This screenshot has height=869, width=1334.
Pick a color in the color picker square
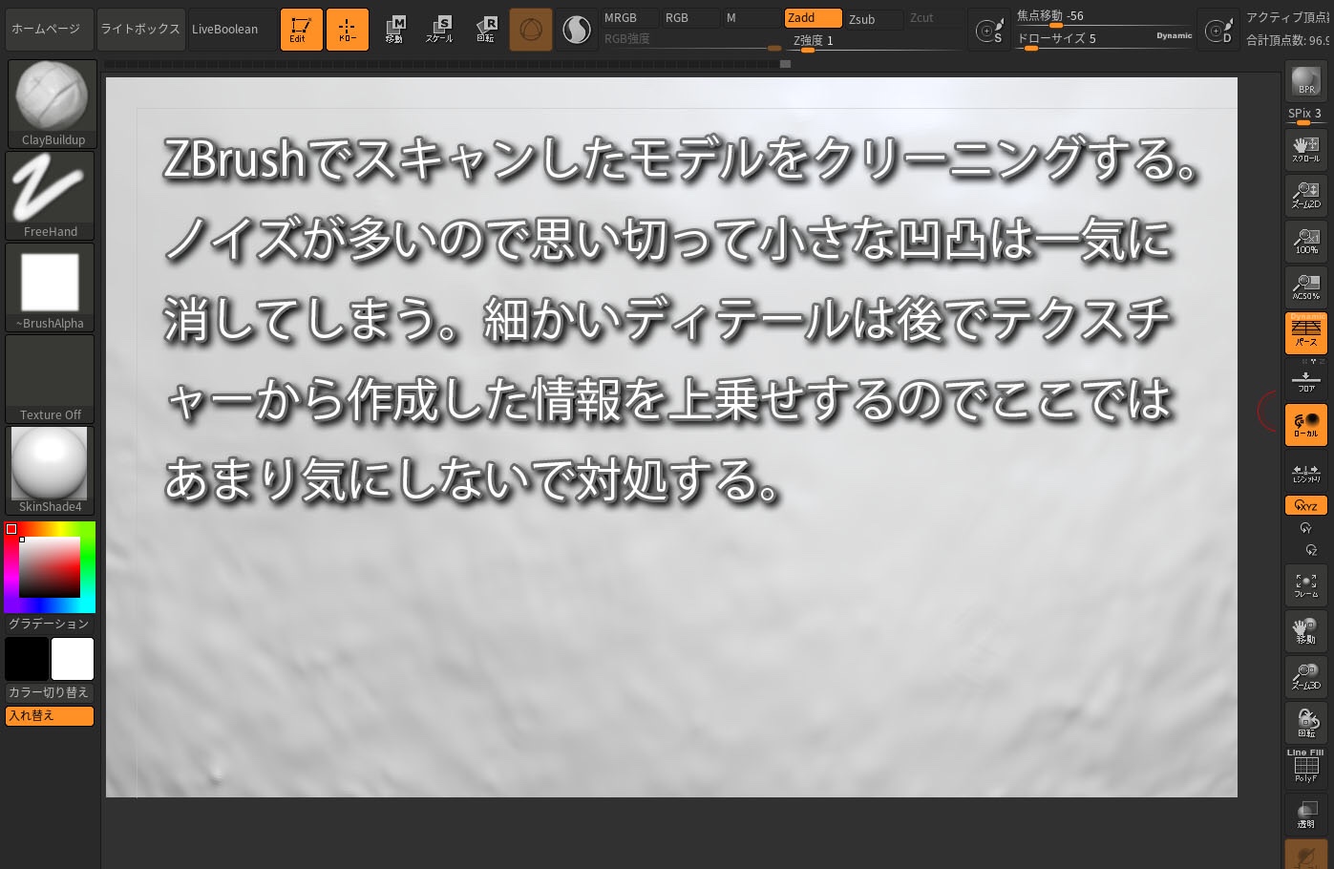50,567
